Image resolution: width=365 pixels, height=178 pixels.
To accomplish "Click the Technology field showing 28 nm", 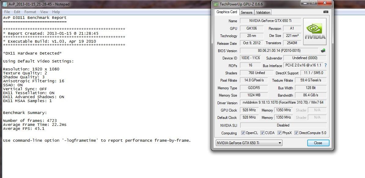I will tap(252, 36).
